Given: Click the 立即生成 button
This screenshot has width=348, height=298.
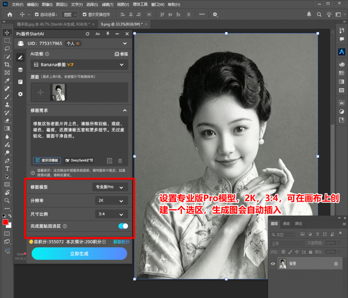Looking at the screenshot, I should (x=79, y=254).
